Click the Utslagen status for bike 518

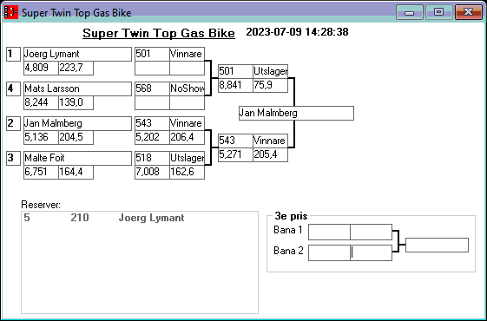(187, 158)
